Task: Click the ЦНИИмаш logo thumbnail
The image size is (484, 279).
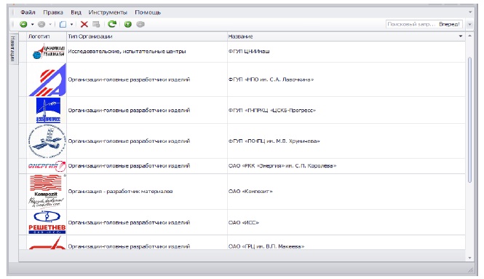Action: click(49, 51)
